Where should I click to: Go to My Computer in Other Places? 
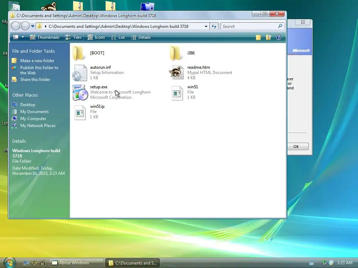click(33, 119)
